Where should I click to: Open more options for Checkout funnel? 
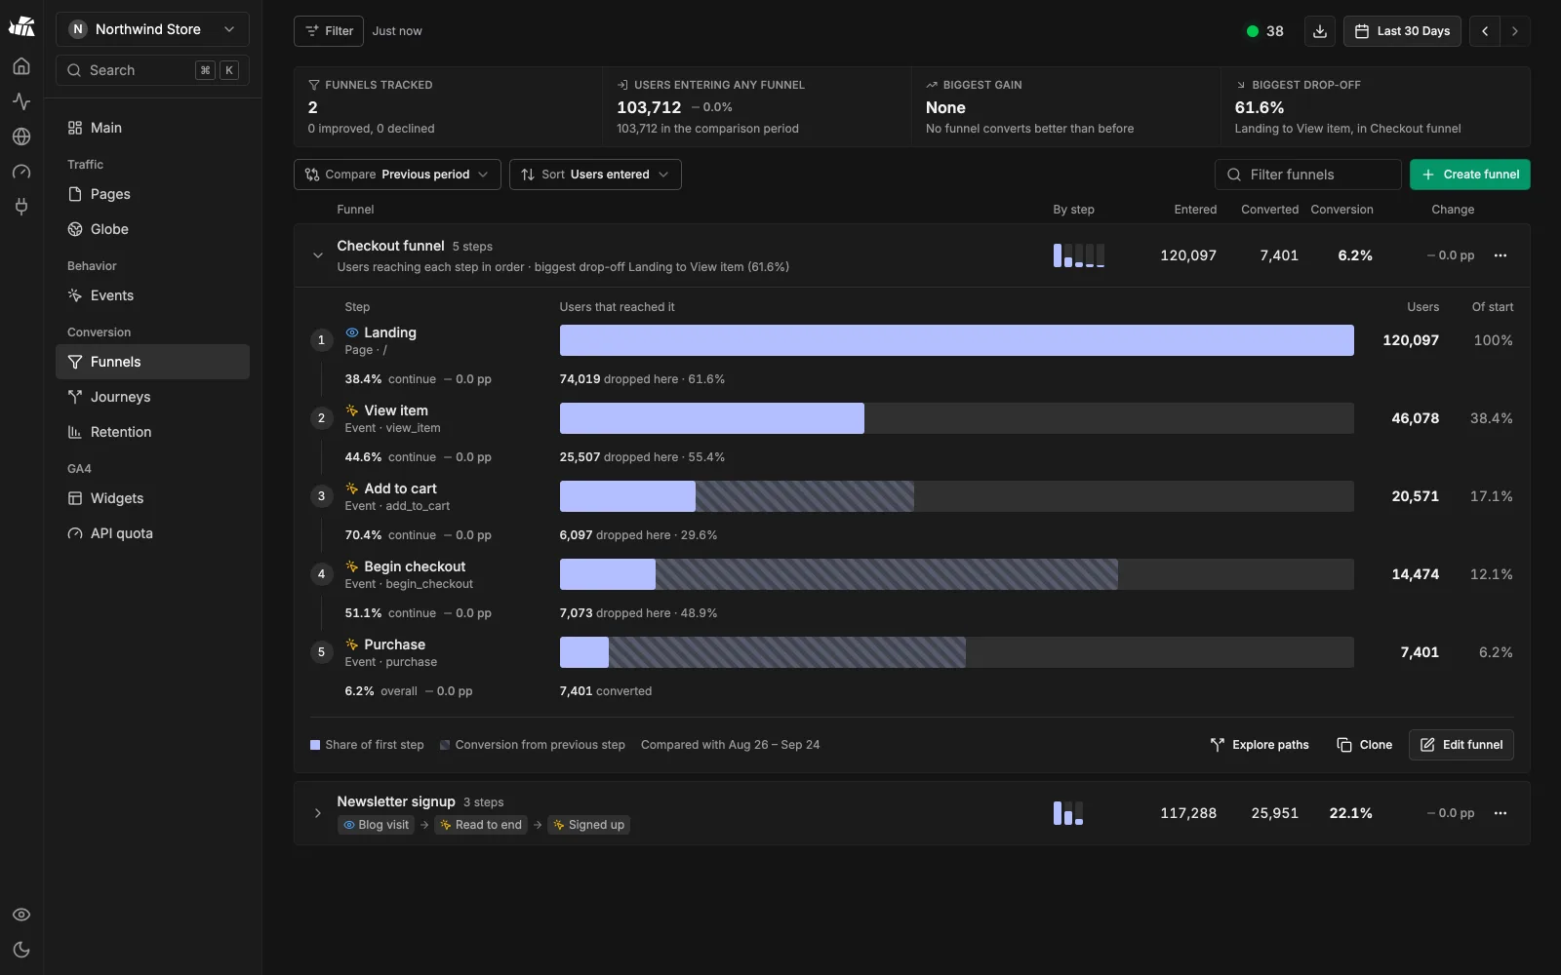1501,255
